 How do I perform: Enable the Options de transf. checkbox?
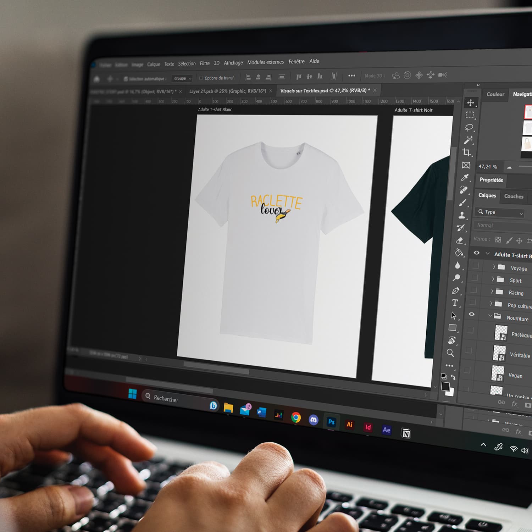coord(201,78)
